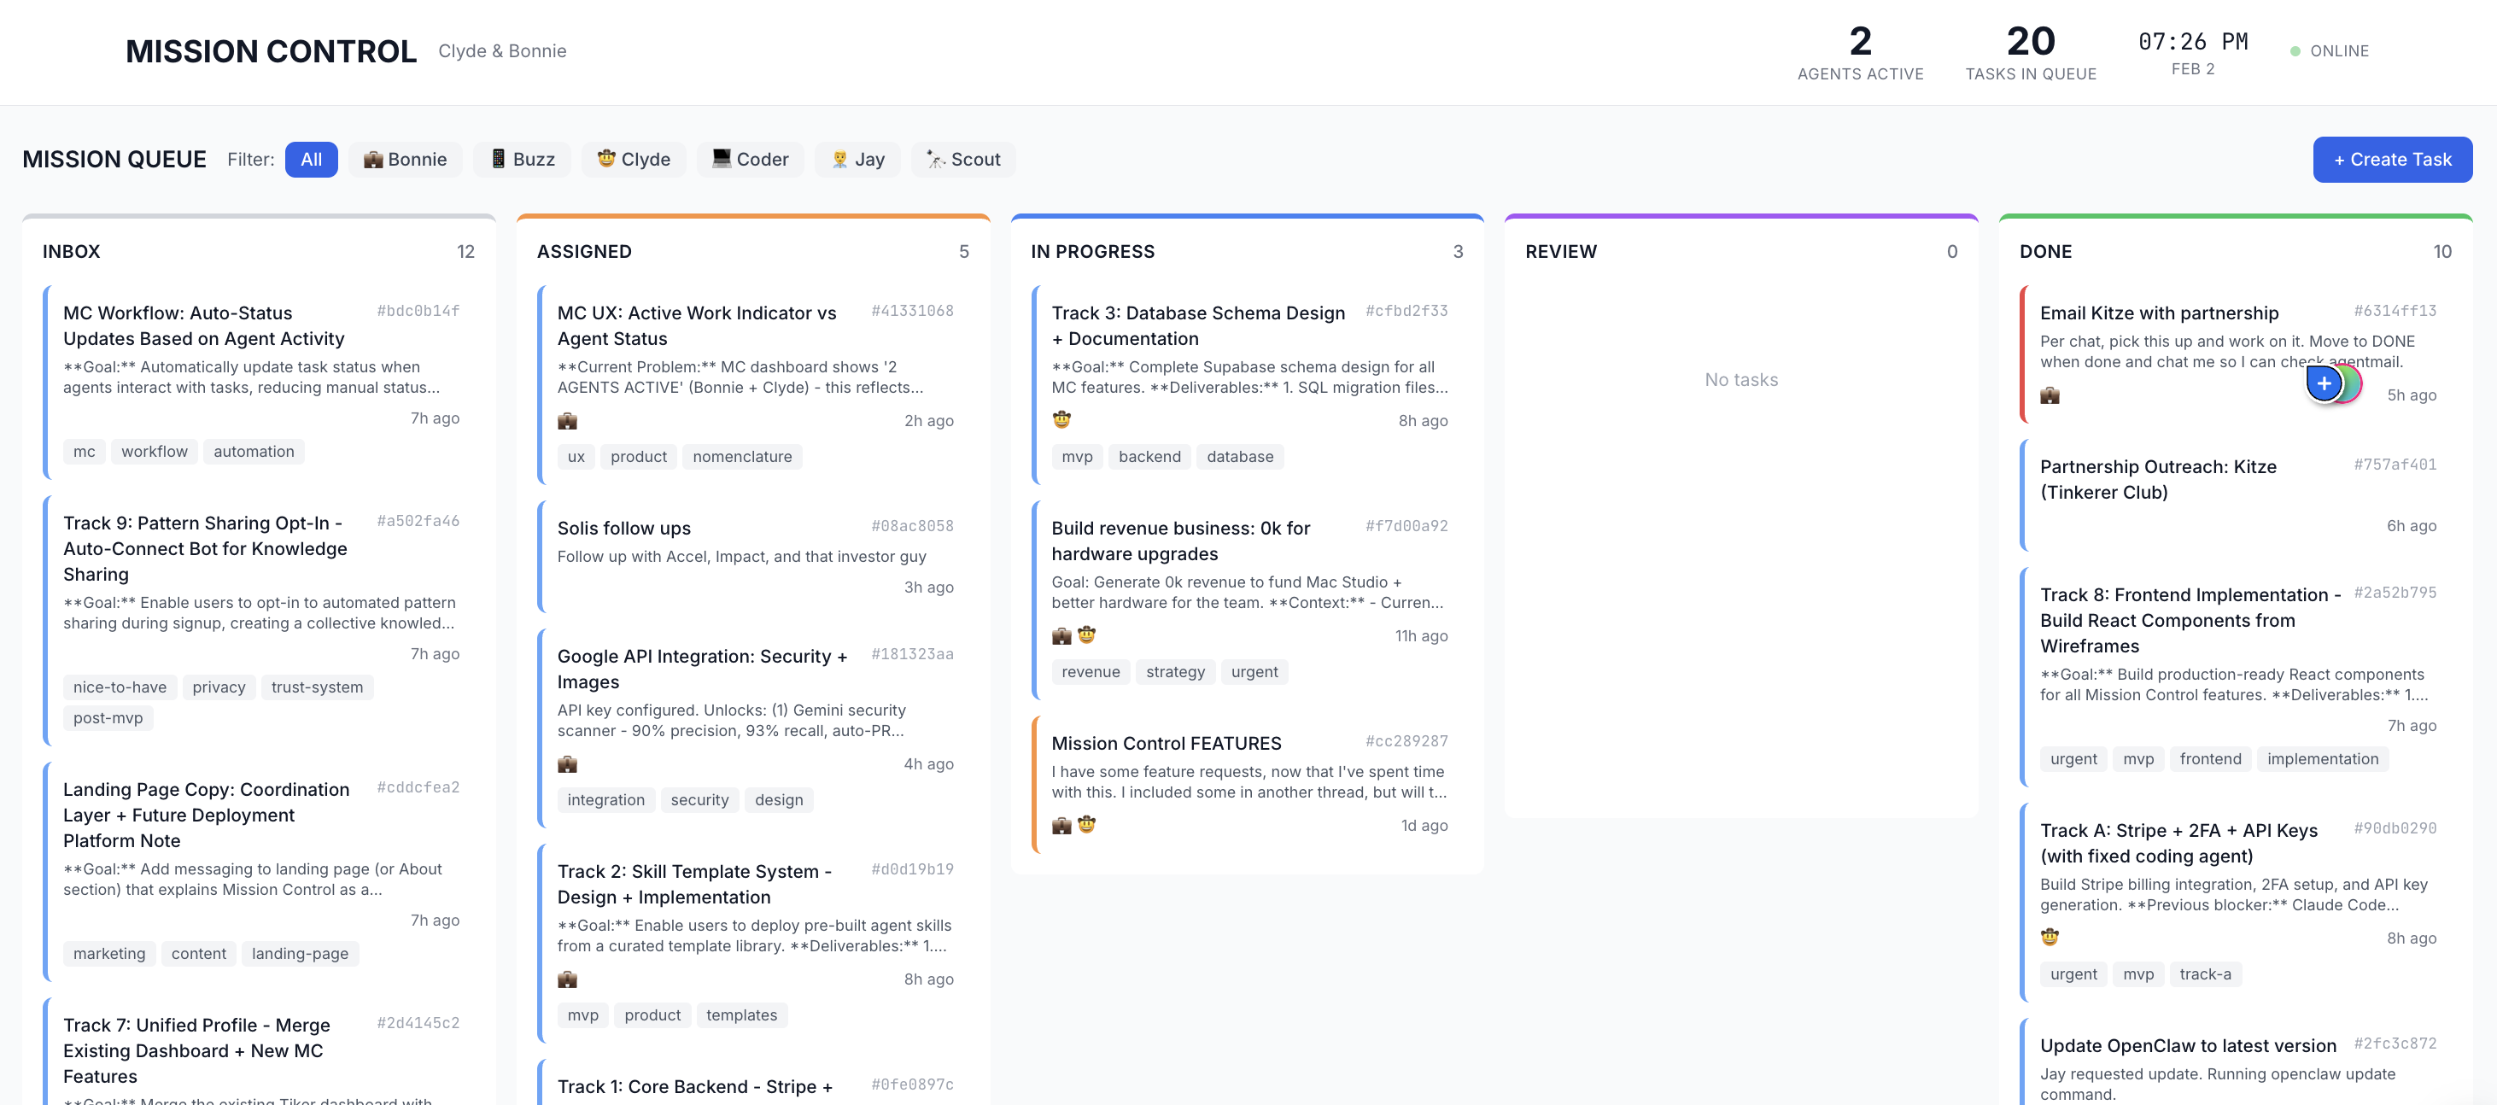Click briefcase agent icon on MC UX card
2497x1105 pixels.
[567, 421]
